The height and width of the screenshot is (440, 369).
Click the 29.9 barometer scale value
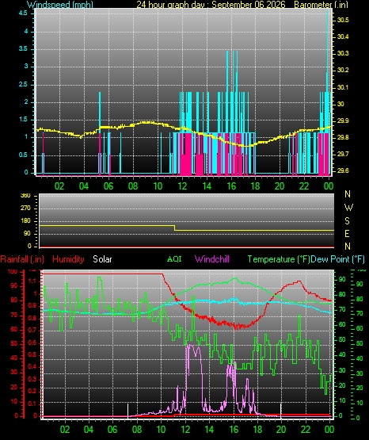point(343,121)
